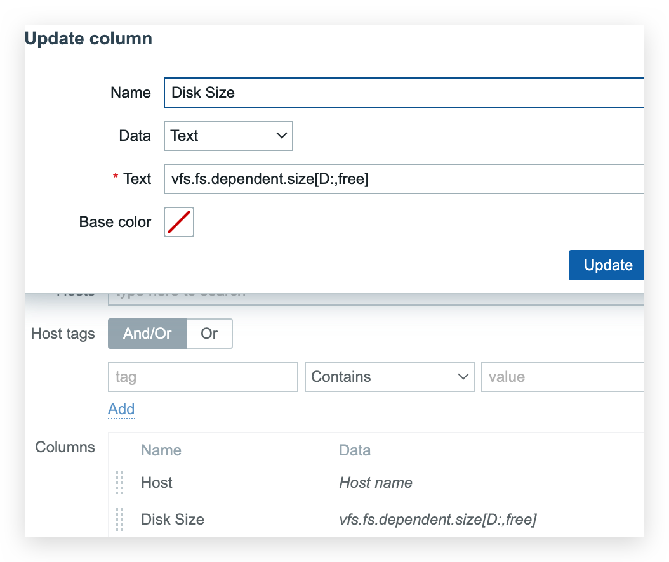Open the Data type dropdown
The width and height of the screenshot is (669, 562).
pyautogui.click(x=229, y=136)
